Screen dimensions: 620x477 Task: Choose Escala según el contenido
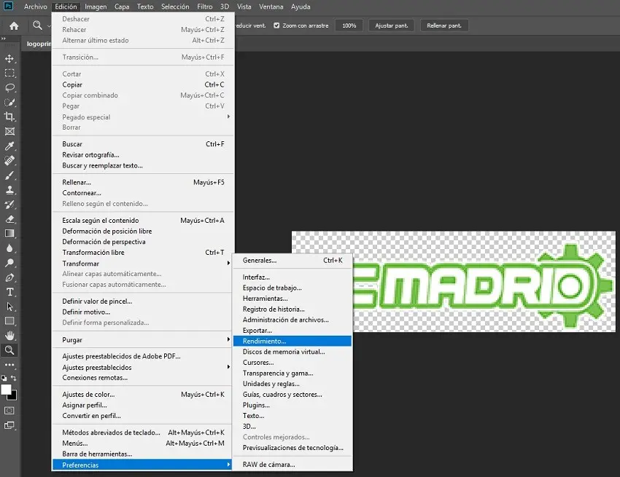142,221
